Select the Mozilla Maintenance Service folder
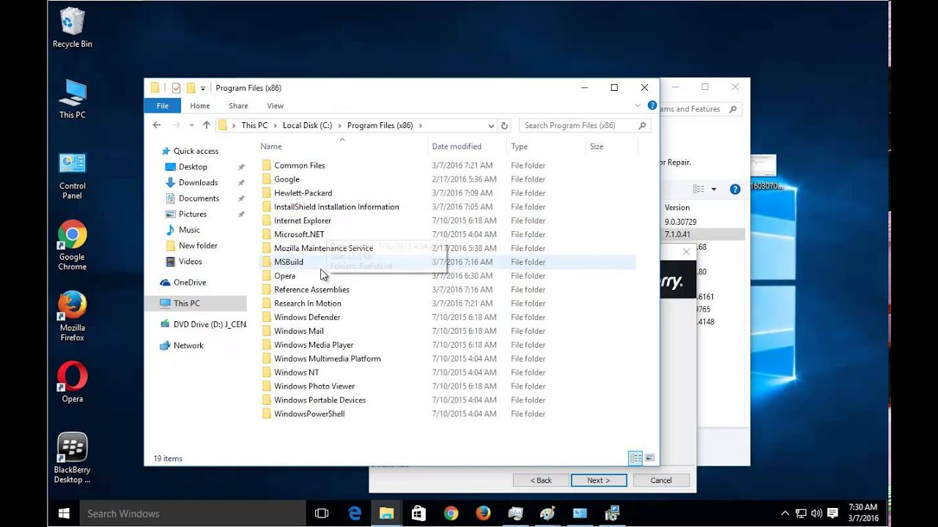 pyautogui.click(x=323, y=248)
